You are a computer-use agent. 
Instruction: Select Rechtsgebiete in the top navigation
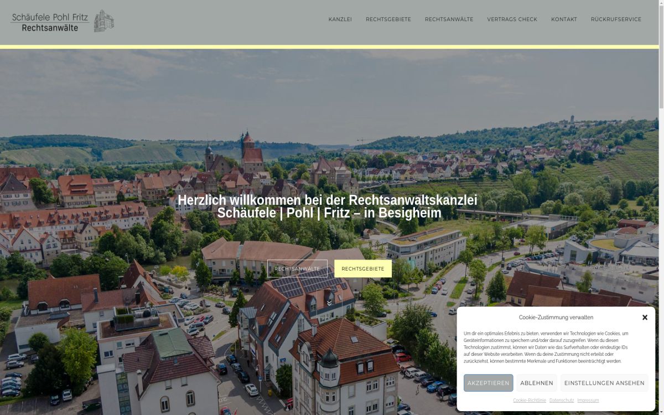click(x=388, y=19)
